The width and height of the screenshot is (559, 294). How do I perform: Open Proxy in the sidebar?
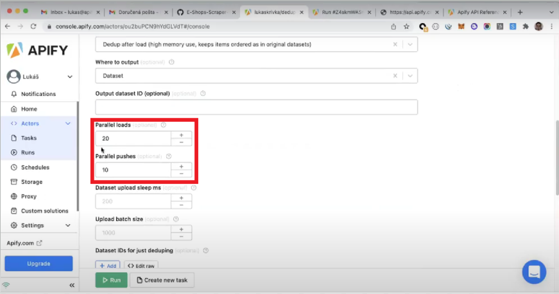tap(28, 197)
